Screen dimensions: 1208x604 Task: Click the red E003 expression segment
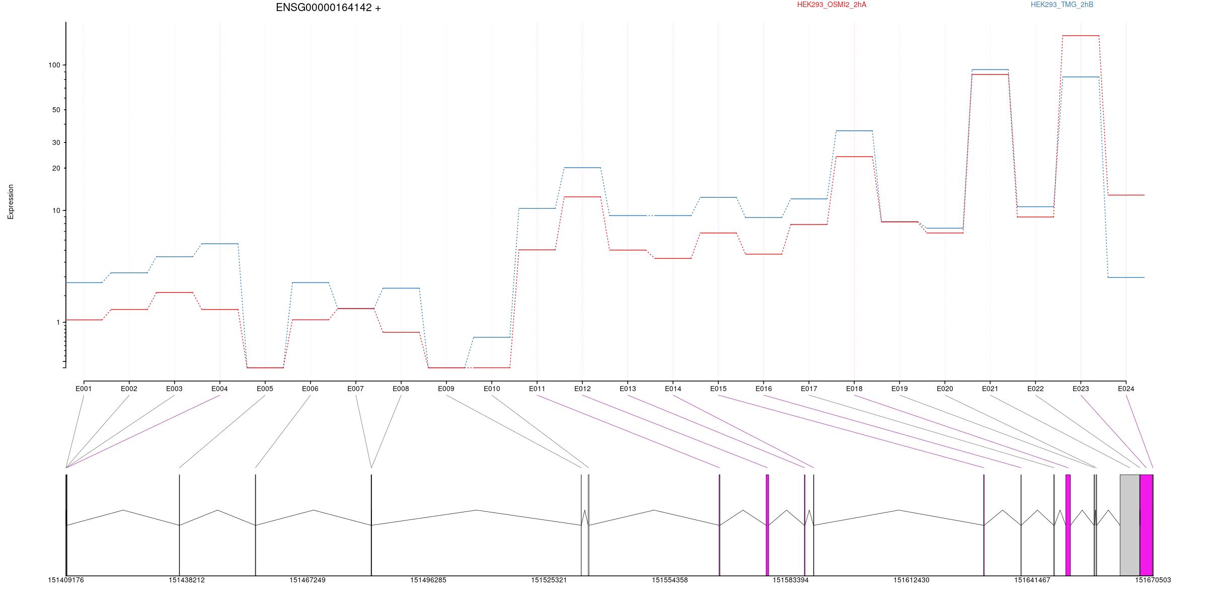point(174,292)
